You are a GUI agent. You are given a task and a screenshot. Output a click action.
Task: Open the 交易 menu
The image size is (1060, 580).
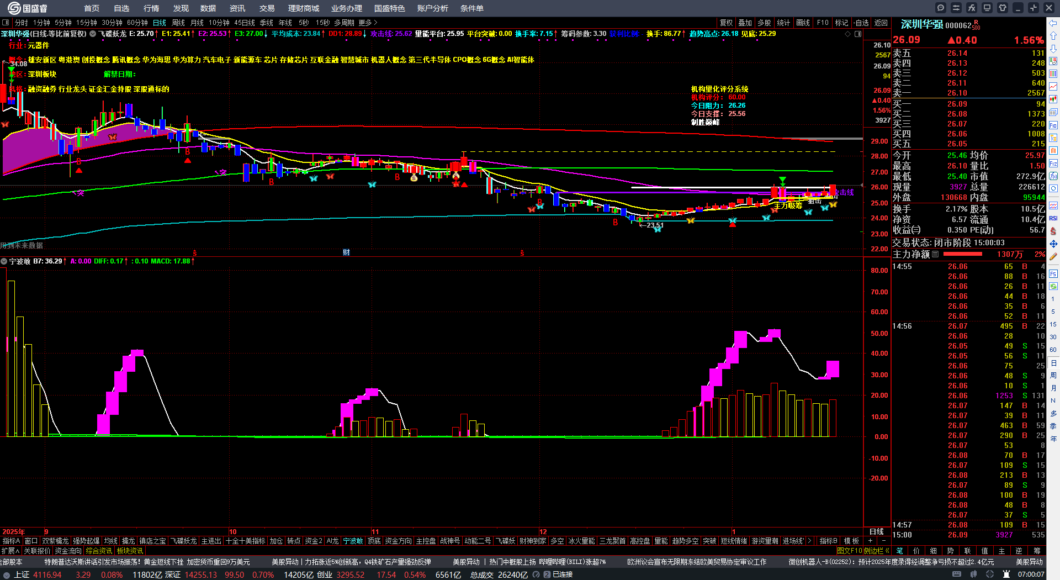[267, 8]
